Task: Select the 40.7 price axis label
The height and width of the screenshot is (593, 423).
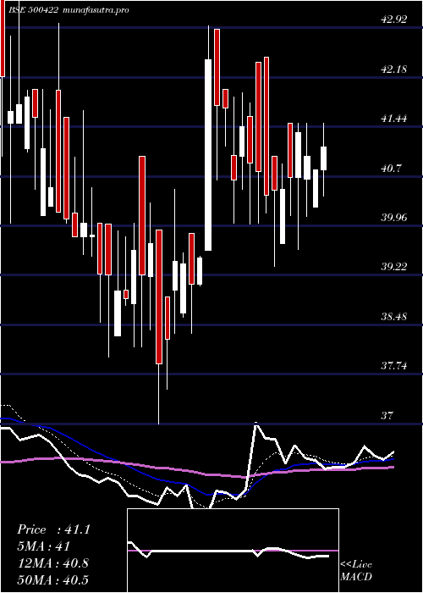Action: tap(392, 169)
